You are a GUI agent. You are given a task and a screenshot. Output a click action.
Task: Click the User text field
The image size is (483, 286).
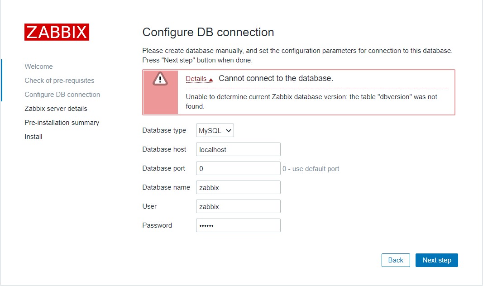pyautogui.click(x=238, y=206)
